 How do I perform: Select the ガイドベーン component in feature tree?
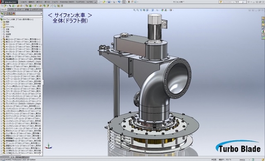[21, 113]
